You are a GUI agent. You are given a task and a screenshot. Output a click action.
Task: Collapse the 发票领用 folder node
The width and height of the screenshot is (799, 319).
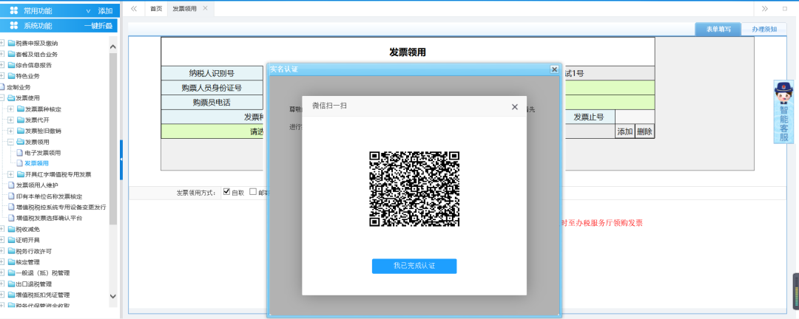click(x=10, y=142)
